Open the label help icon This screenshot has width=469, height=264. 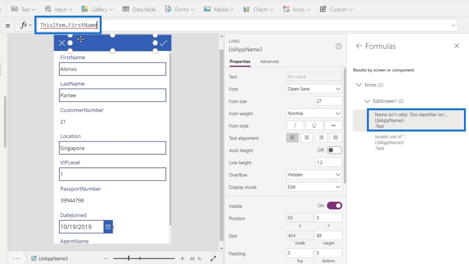tap(339, 46)
